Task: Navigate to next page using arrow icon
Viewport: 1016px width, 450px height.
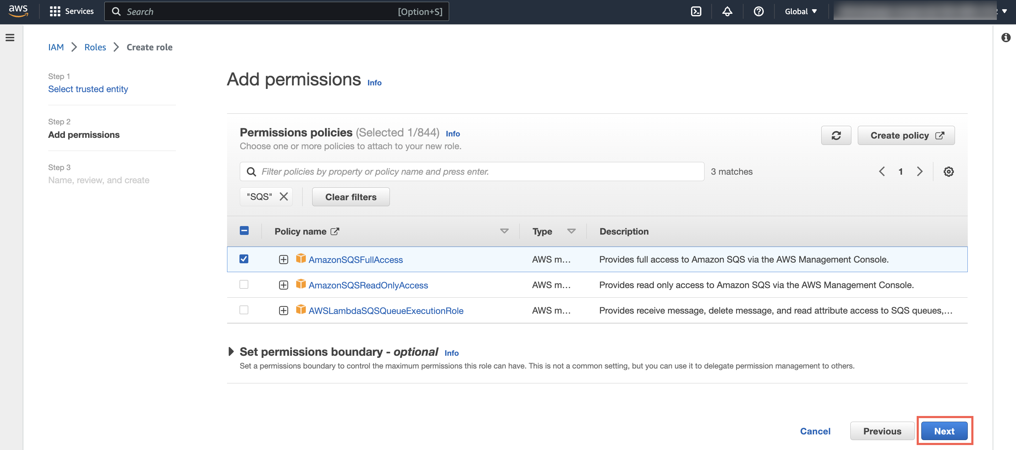Action: click(x=919, y=171)
